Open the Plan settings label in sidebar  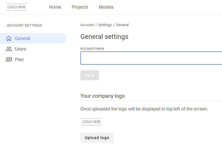[19, 59]
